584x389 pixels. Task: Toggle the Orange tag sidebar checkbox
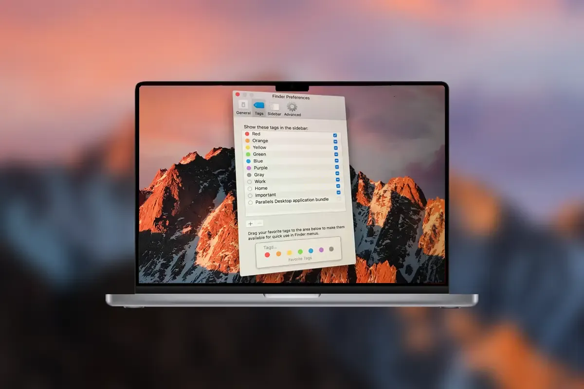coord(335,141)
